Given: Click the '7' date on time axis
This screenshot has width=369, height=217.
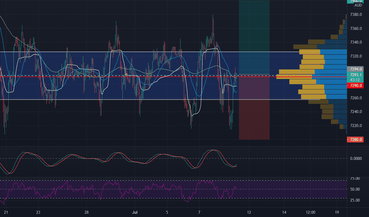Looking at the screenshot, I should click(199, 212).
